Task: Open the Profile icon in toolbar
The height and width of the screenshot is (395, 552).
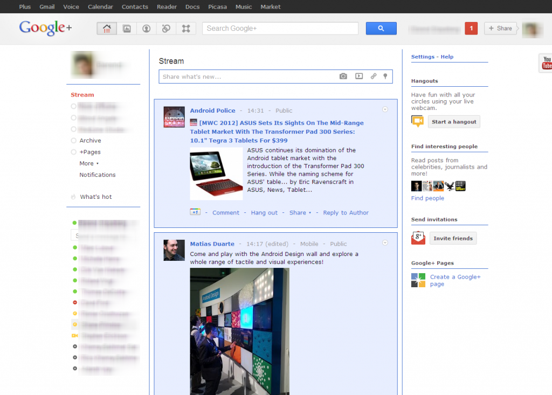Action: [x=147, y=29]
